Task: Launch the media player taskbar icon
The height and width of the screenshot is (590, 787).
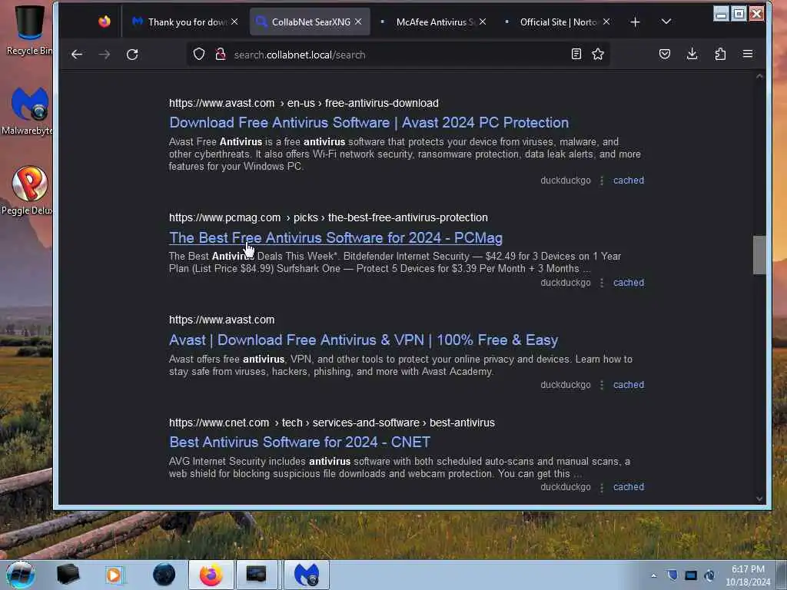Action: [x=115, y=575]
